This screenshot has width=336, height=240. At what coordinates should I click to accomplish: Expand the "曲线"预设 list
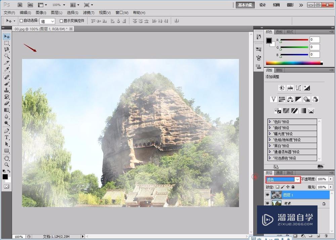(x=270, y=128)
